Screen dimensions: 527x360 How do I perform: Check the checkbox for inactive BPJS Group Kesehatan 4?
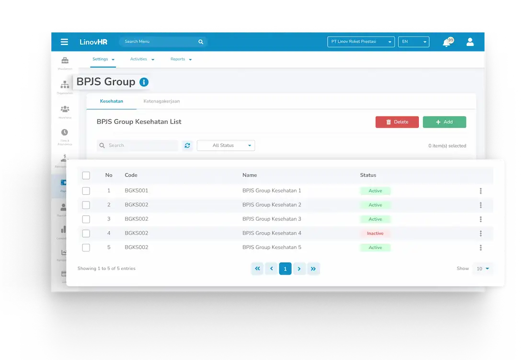86,233
